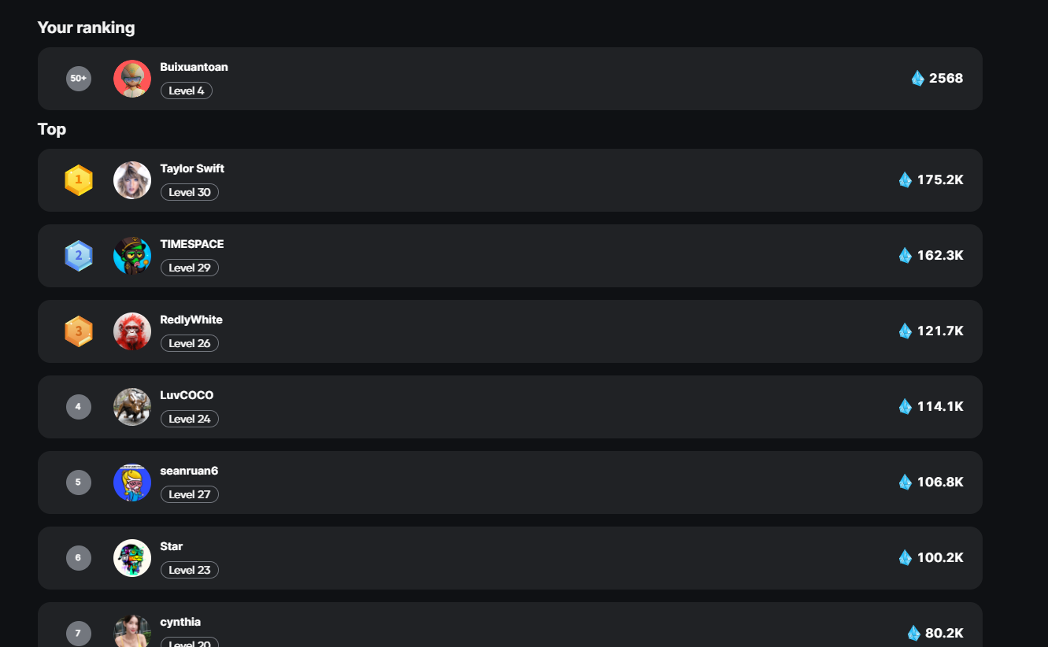Image resolution: width=1048 pixels, height=647 pixels.
Task: Click the rank 6 circle badge
Action: pos(79,558)
